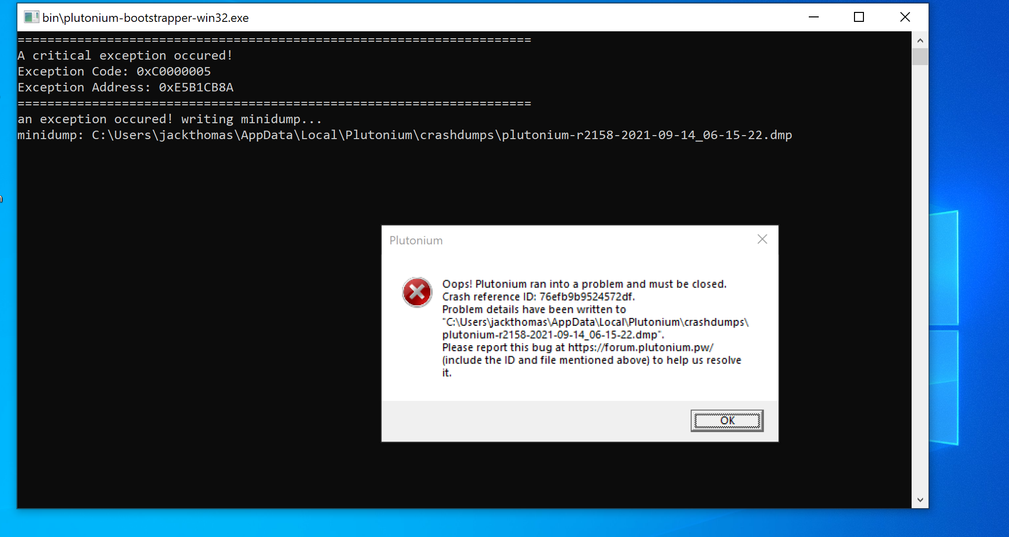1009x537 pixels.
Task: Click the Plutonium bootstrapper window icon
Action: tap(31, 18)
